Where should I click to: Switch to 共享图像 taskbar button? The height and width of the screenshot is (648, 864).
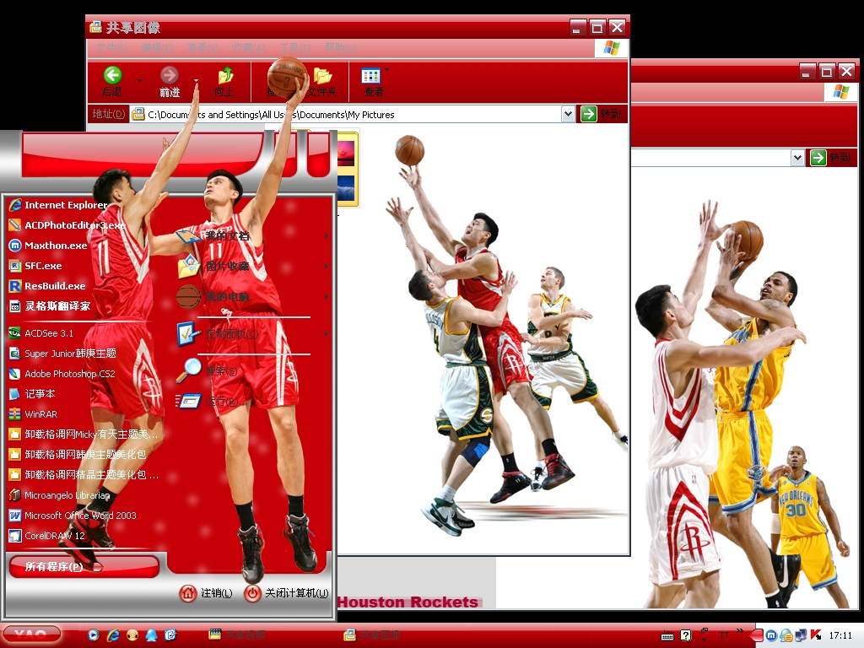pyautogui.click(x=372, y=635)
